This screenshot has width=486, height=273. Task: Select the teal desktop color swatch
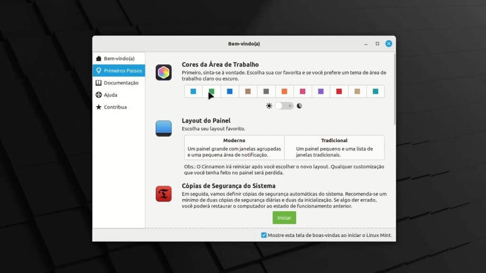point(375,91)
